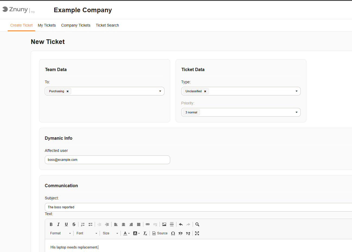Toggle underline formatting in the editor
This screenshot has width=352, height=252.
[x=66, y=224]
